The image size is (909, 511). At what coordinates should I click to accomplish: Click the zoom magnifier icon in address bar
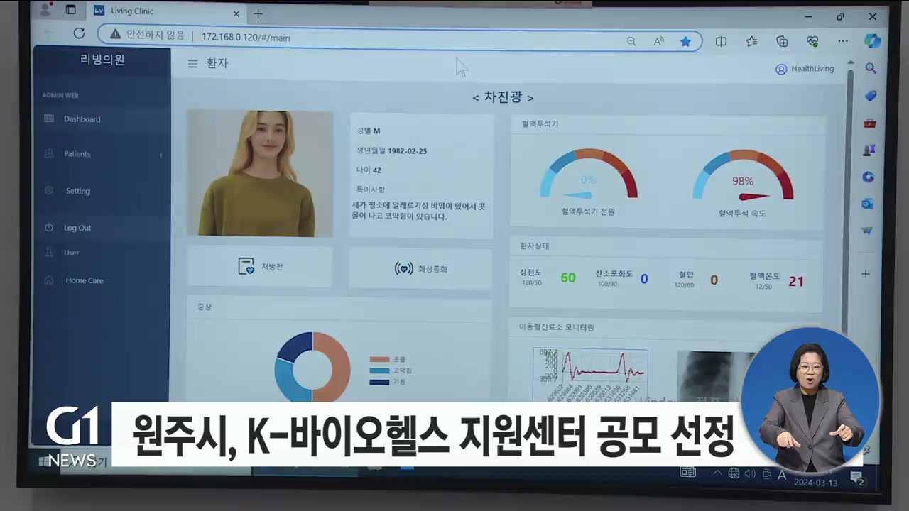pyautogui.click(x=631, y=42)
